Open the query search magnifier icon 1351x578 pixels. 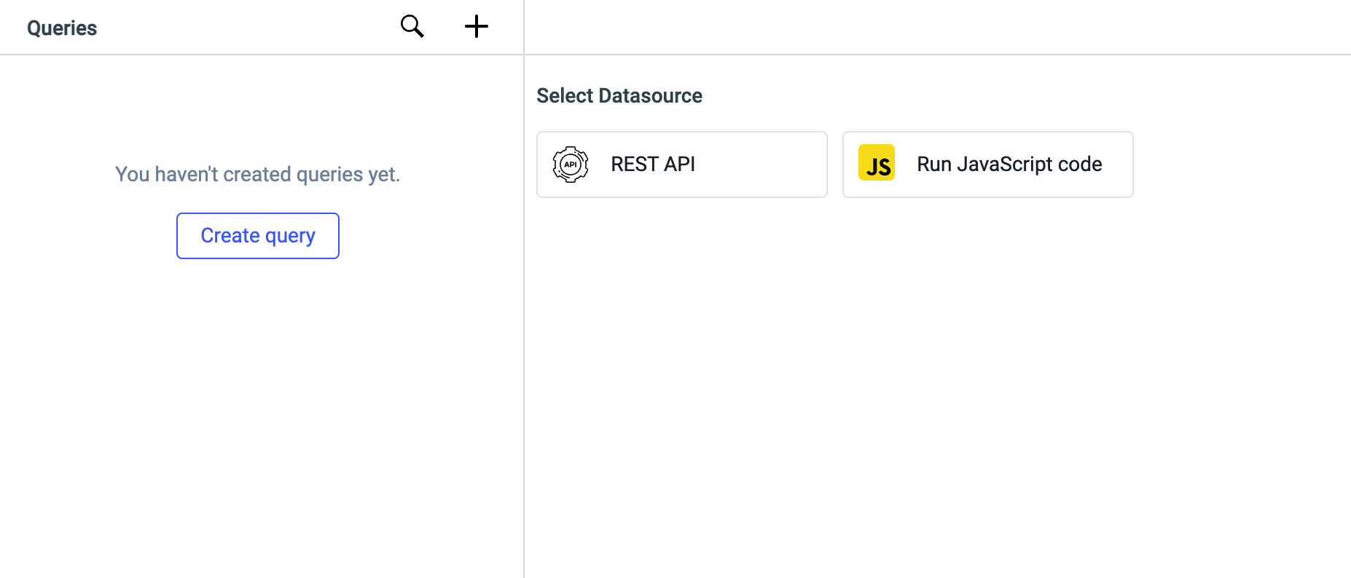click(412, 26)
